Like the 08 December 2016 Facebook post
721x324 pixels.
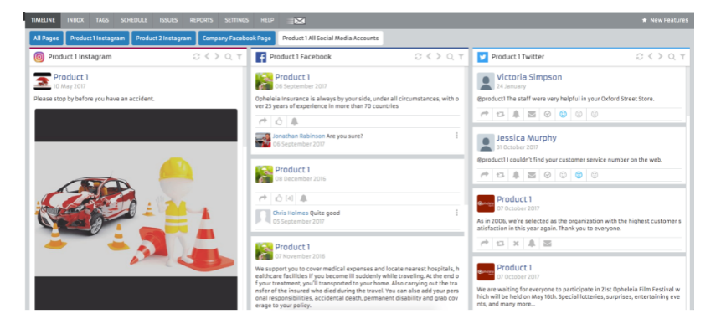point(279,198)
